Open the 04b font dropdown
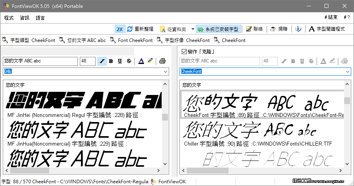The width and height of the screenshot is (354, 186). tap(166, 71)
